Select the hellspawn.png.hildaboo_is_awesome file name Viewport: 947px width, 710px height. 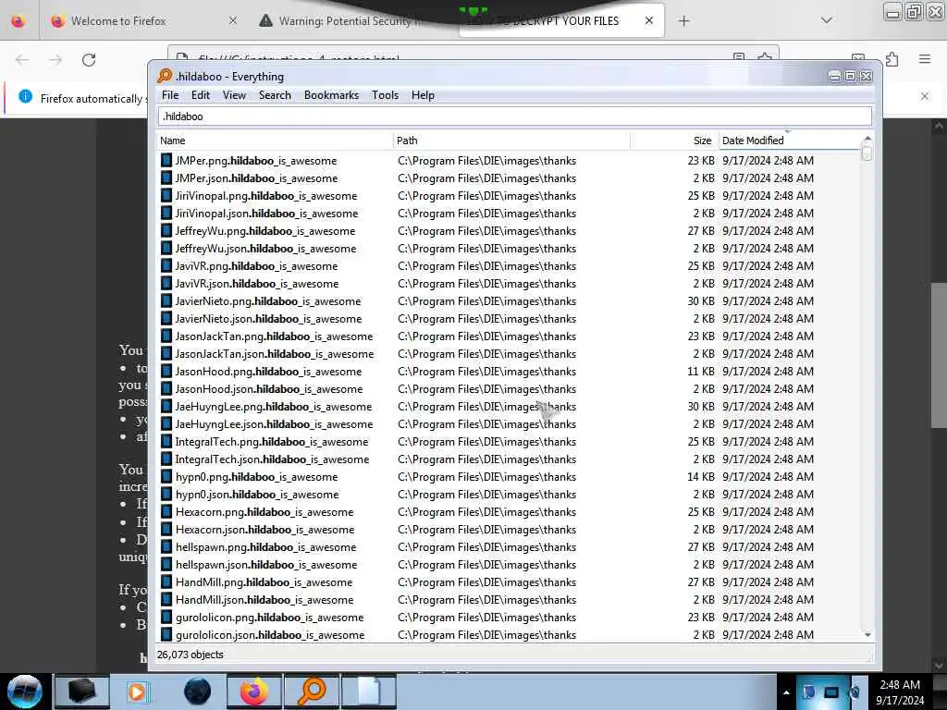[266, 547]
